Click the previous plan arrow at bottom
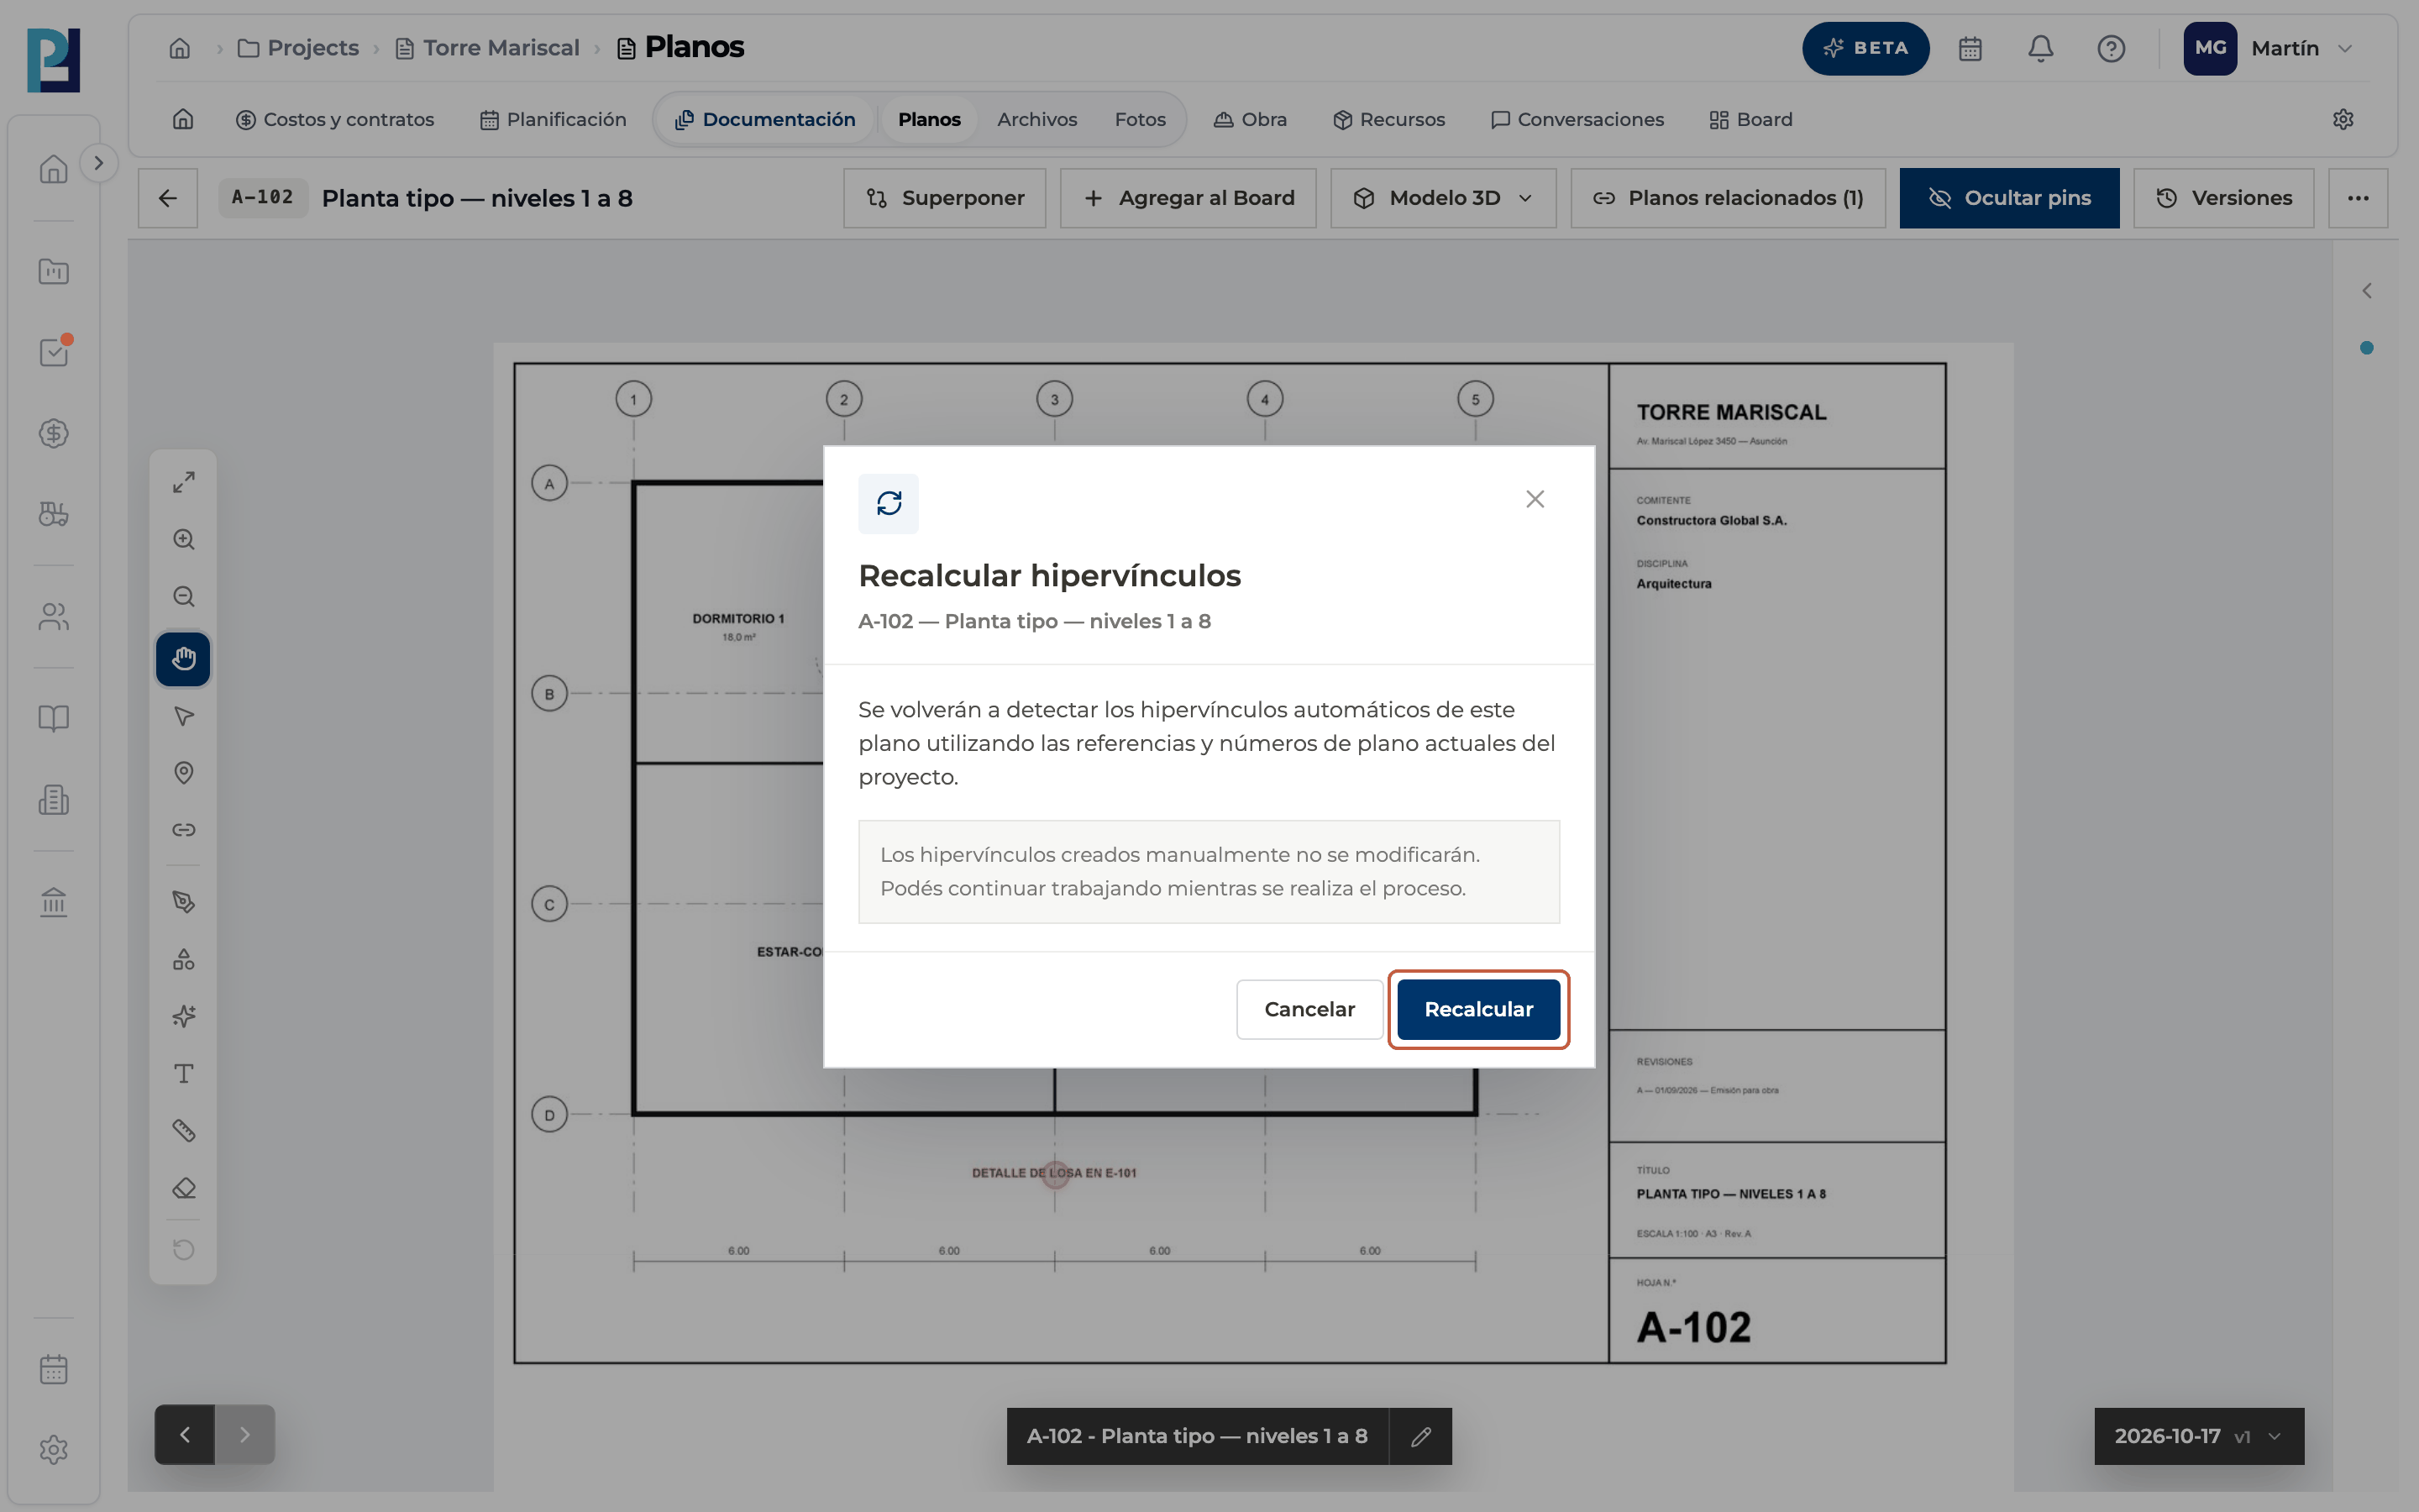 [x=185, y=1435]
